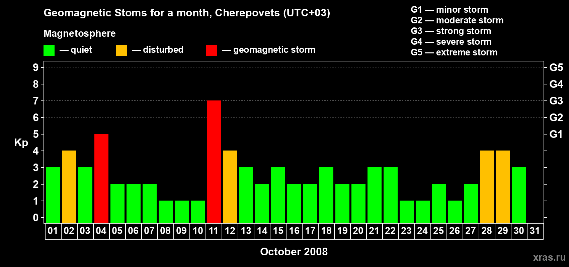Select the "Kp" axis label
The height and width of the screenshot is (267, 569).
(x=21, y=143)
